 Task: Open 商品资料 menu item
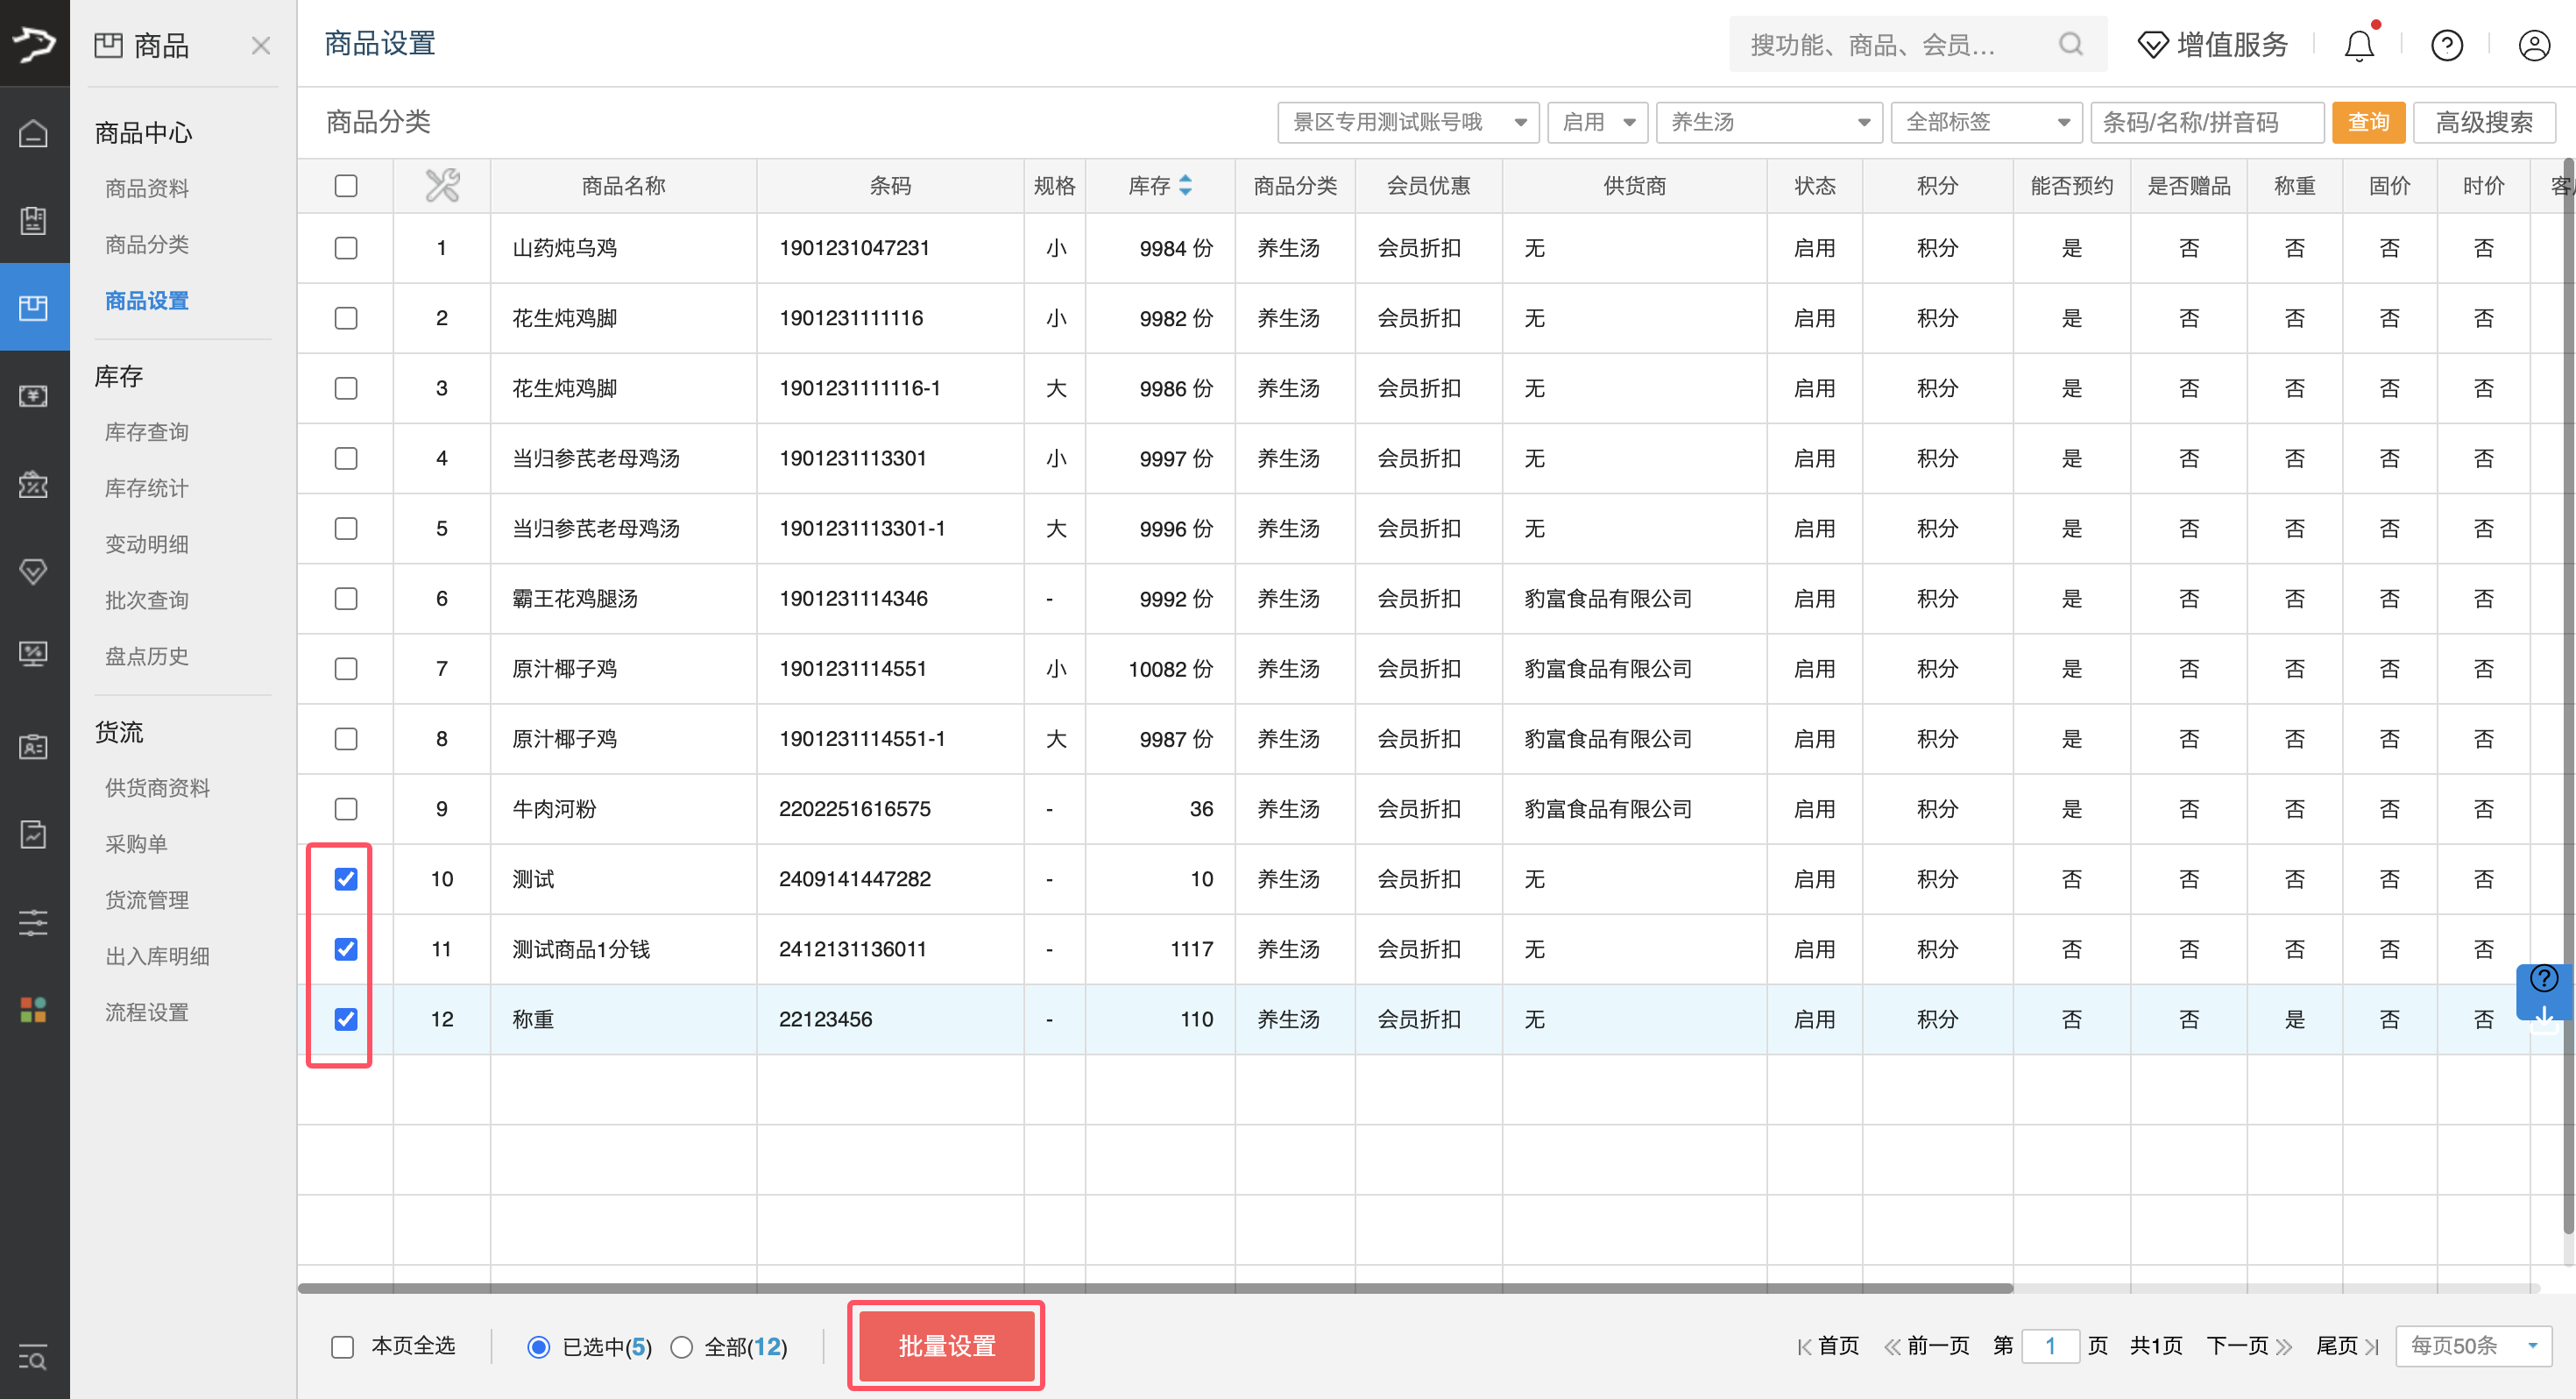coord(147,188)
